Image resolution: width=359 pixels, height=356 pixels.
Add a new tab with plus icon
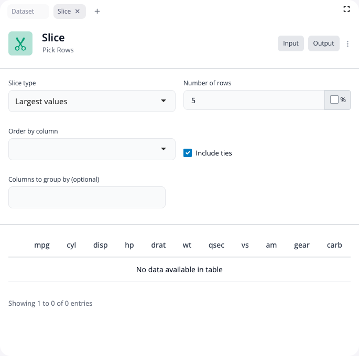point(97,12)
